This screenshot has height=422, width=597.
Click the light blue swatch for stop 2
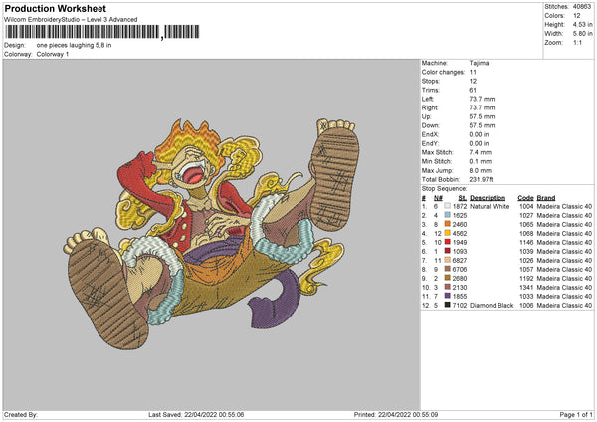[x=447, y=215]
